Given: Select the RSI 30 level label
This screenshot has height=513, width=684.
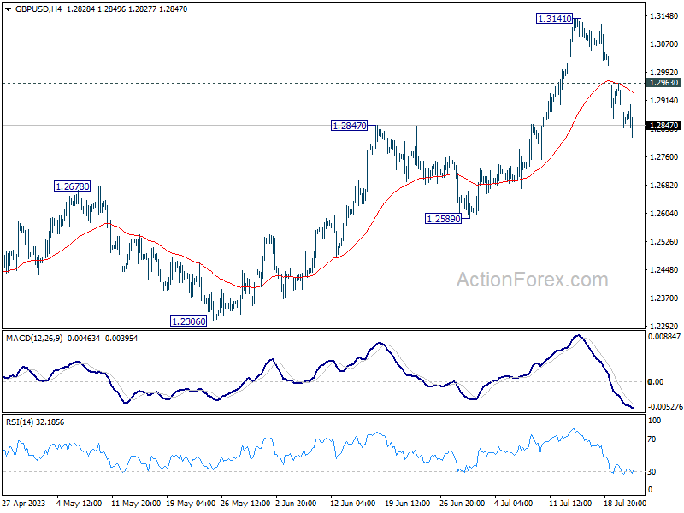Looking at the screenshot, I should (652, 472).
